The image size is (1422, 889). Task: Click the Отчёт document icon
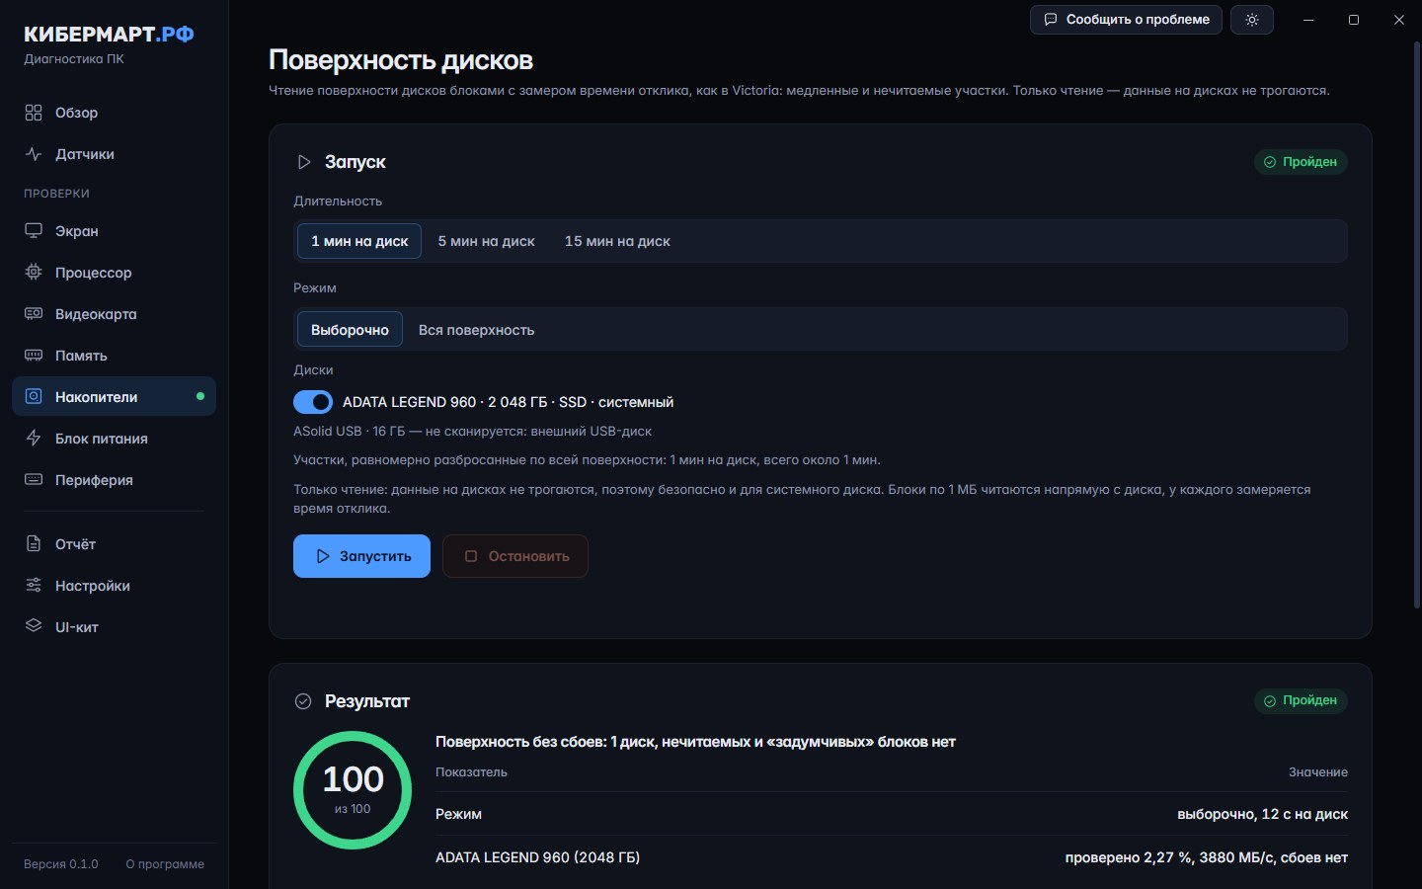pos(34,544)
